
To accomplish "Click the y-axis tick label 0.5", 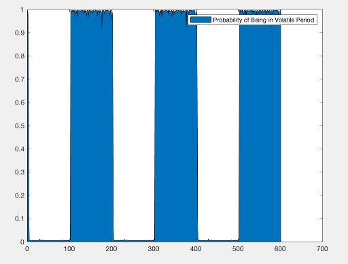I will 20,126.
